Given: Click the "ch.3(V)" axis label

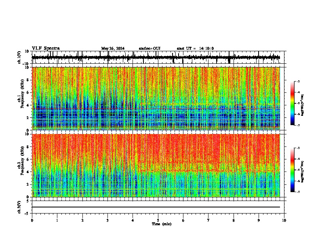Looking at the screenshot, I should (19, 207).
